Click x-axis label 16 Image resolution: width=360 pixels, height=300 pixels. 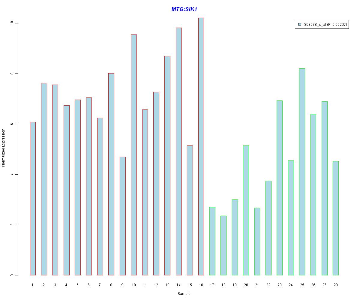click(201, 285)
